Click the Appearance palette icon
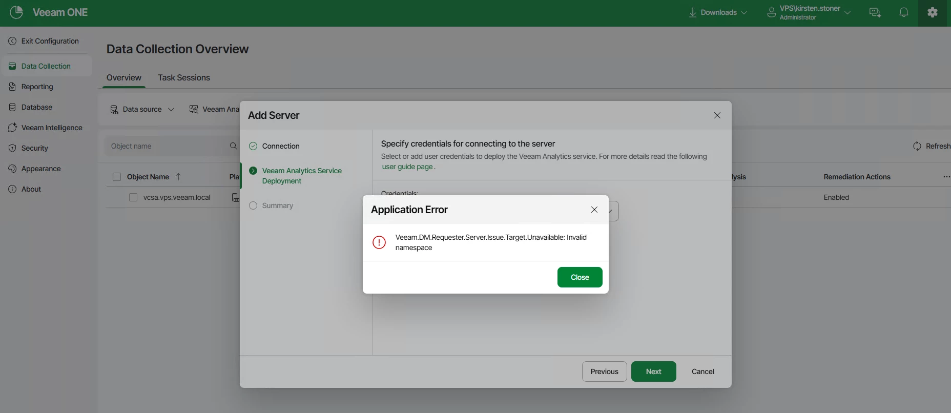This screenshot has height=413, width=951. [x=12, y=169]
